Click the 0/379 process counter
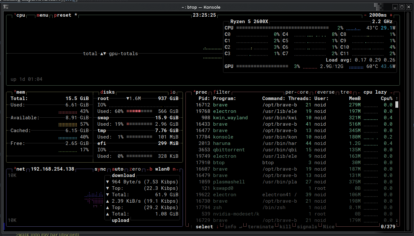The image size is (414, 236). [388, 227]
